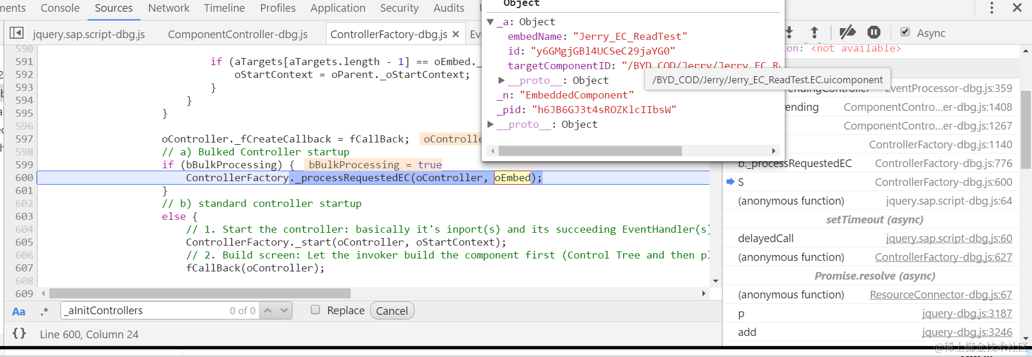Click the _n: "EmbeddedComponent" property
This screenshot has width=1032, height=357.
click(x=565, y=95)
